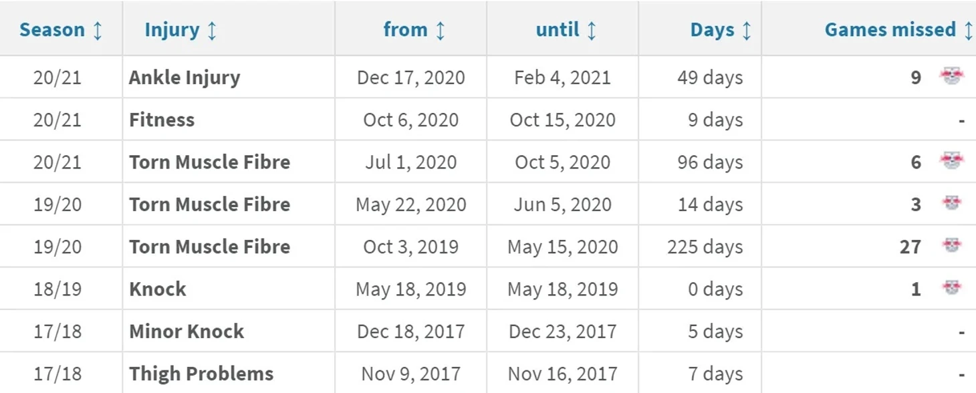Click club crest in Ankle Injury row
The height and width of the screenshot is (393, 976).
click(x=951, y=77)
